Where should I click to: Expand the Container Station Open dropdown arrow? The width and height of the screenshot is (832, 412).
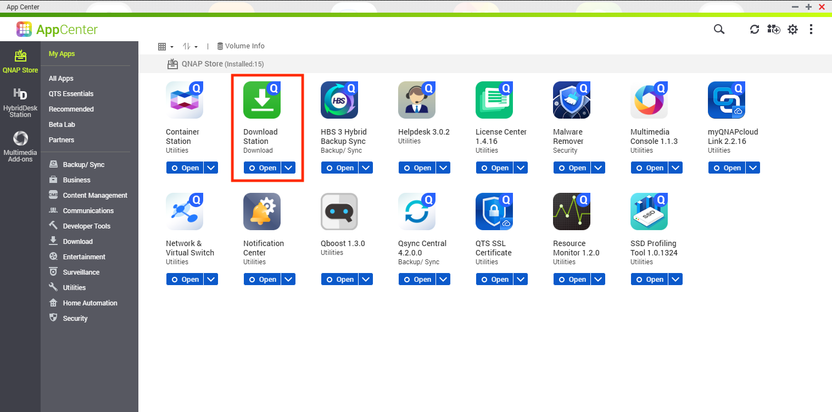(x=211, y=168)
